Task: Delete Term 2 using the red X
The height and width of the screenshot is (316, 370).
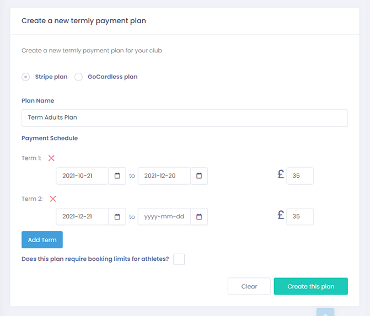Action: 53,199
